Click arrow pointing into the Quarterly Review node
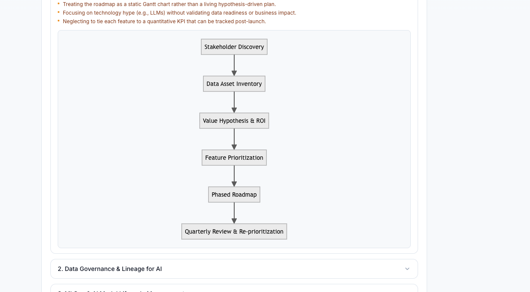Screen dimensions: 530x292 [234, 213]
